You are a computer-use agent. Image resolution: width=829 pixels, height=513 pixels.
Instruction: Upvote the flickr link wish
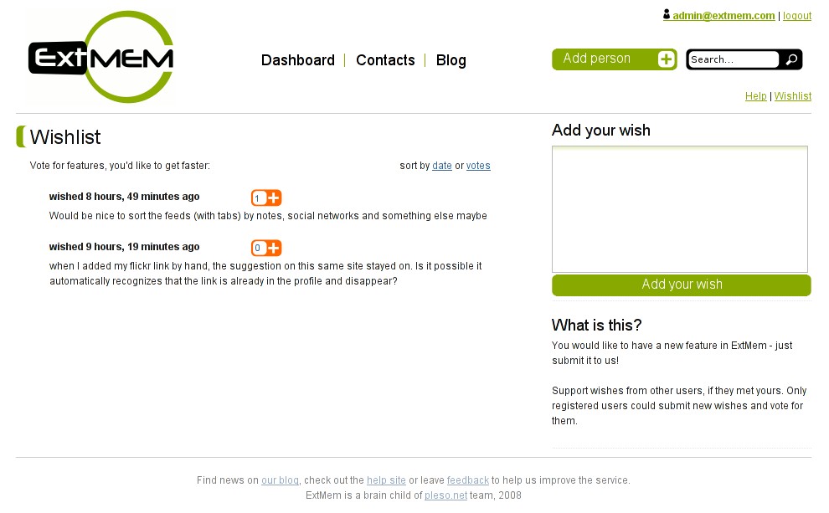[274, 248]
